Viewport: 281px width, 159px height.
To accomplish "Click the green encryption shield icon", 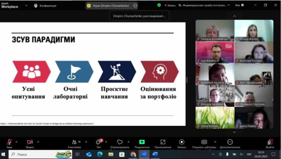I will coord(159,5).
